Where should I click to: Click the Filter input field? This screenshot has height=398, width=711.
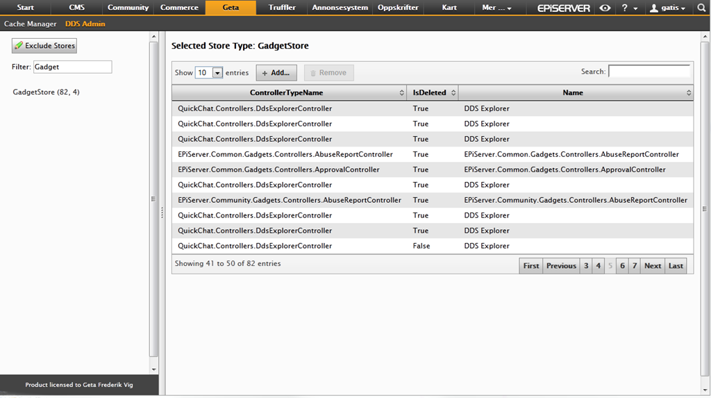72,67
